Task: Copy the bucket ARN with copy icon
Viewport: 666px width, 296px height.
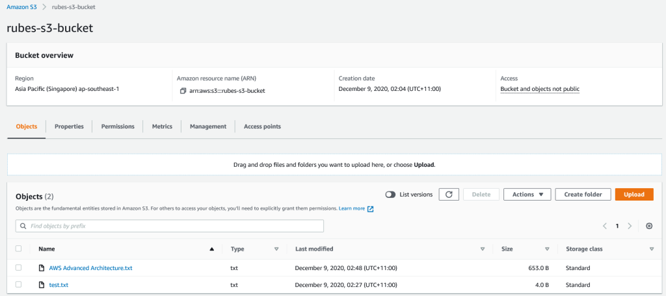Action: 183,91
